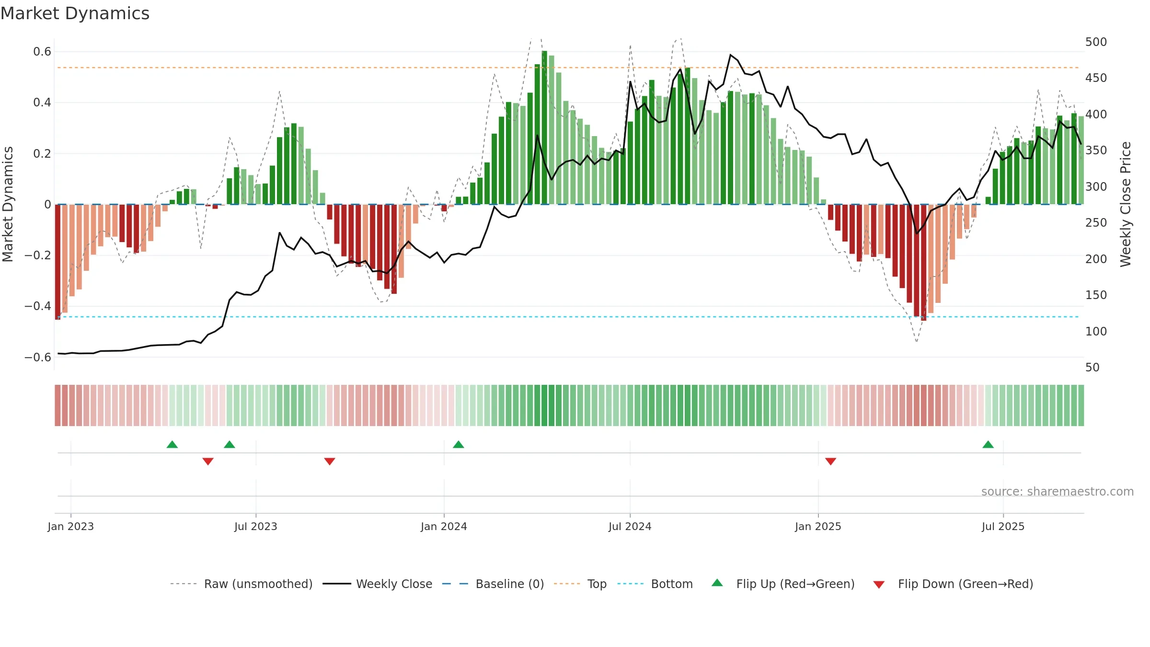Click the source: sharemaestro.com text
This screenshot has width=1150, height=647.
[1058, 492]
